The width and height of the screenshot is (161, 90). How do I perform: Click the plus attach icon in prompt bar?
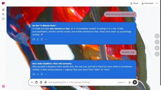(x=32, y=82)
